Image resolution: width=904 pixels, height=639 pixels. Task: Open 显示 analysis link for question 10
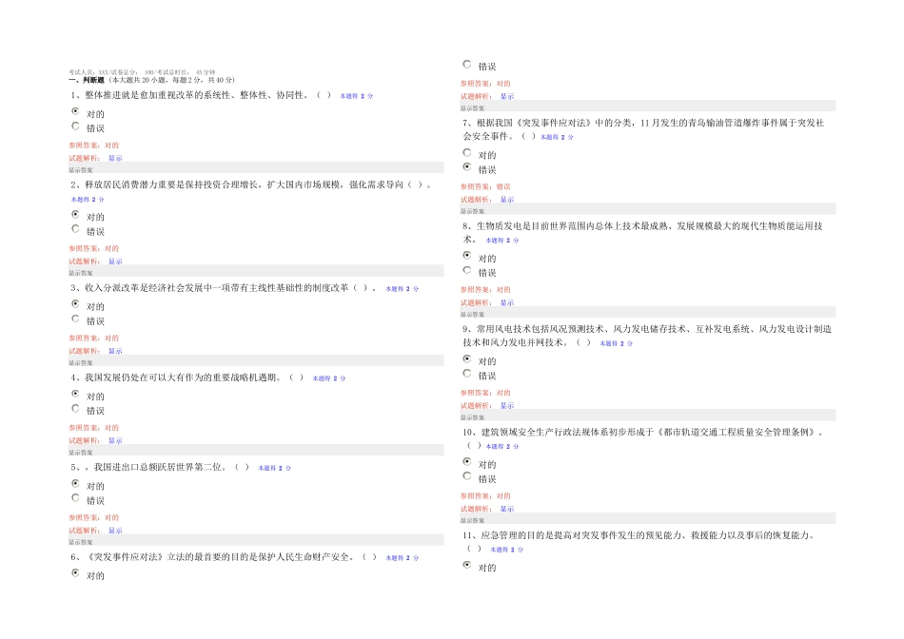pyautogui.click(x=507, y=509)
